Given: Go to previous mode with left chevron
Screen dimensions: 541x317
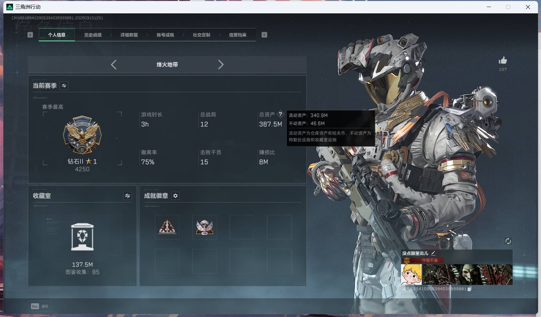Looking at the screenshot, I should 114,64.
